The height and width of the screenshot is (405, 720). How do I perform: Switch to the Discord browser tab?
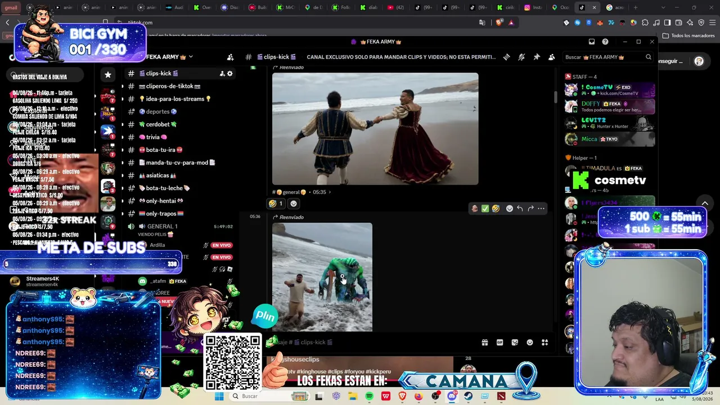click(x=230, y=7)
